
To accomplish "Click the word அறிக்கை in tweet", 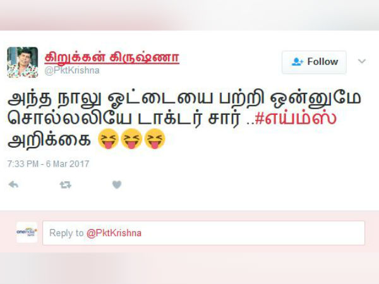I will (49, 140).
